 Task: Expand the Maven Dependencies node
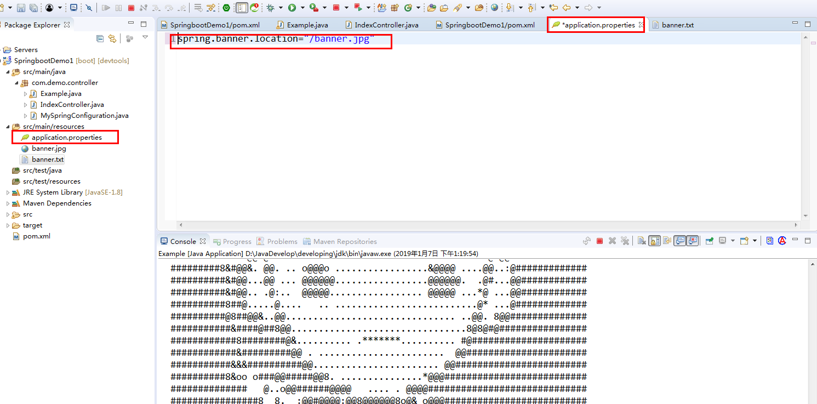click(8, 203)
